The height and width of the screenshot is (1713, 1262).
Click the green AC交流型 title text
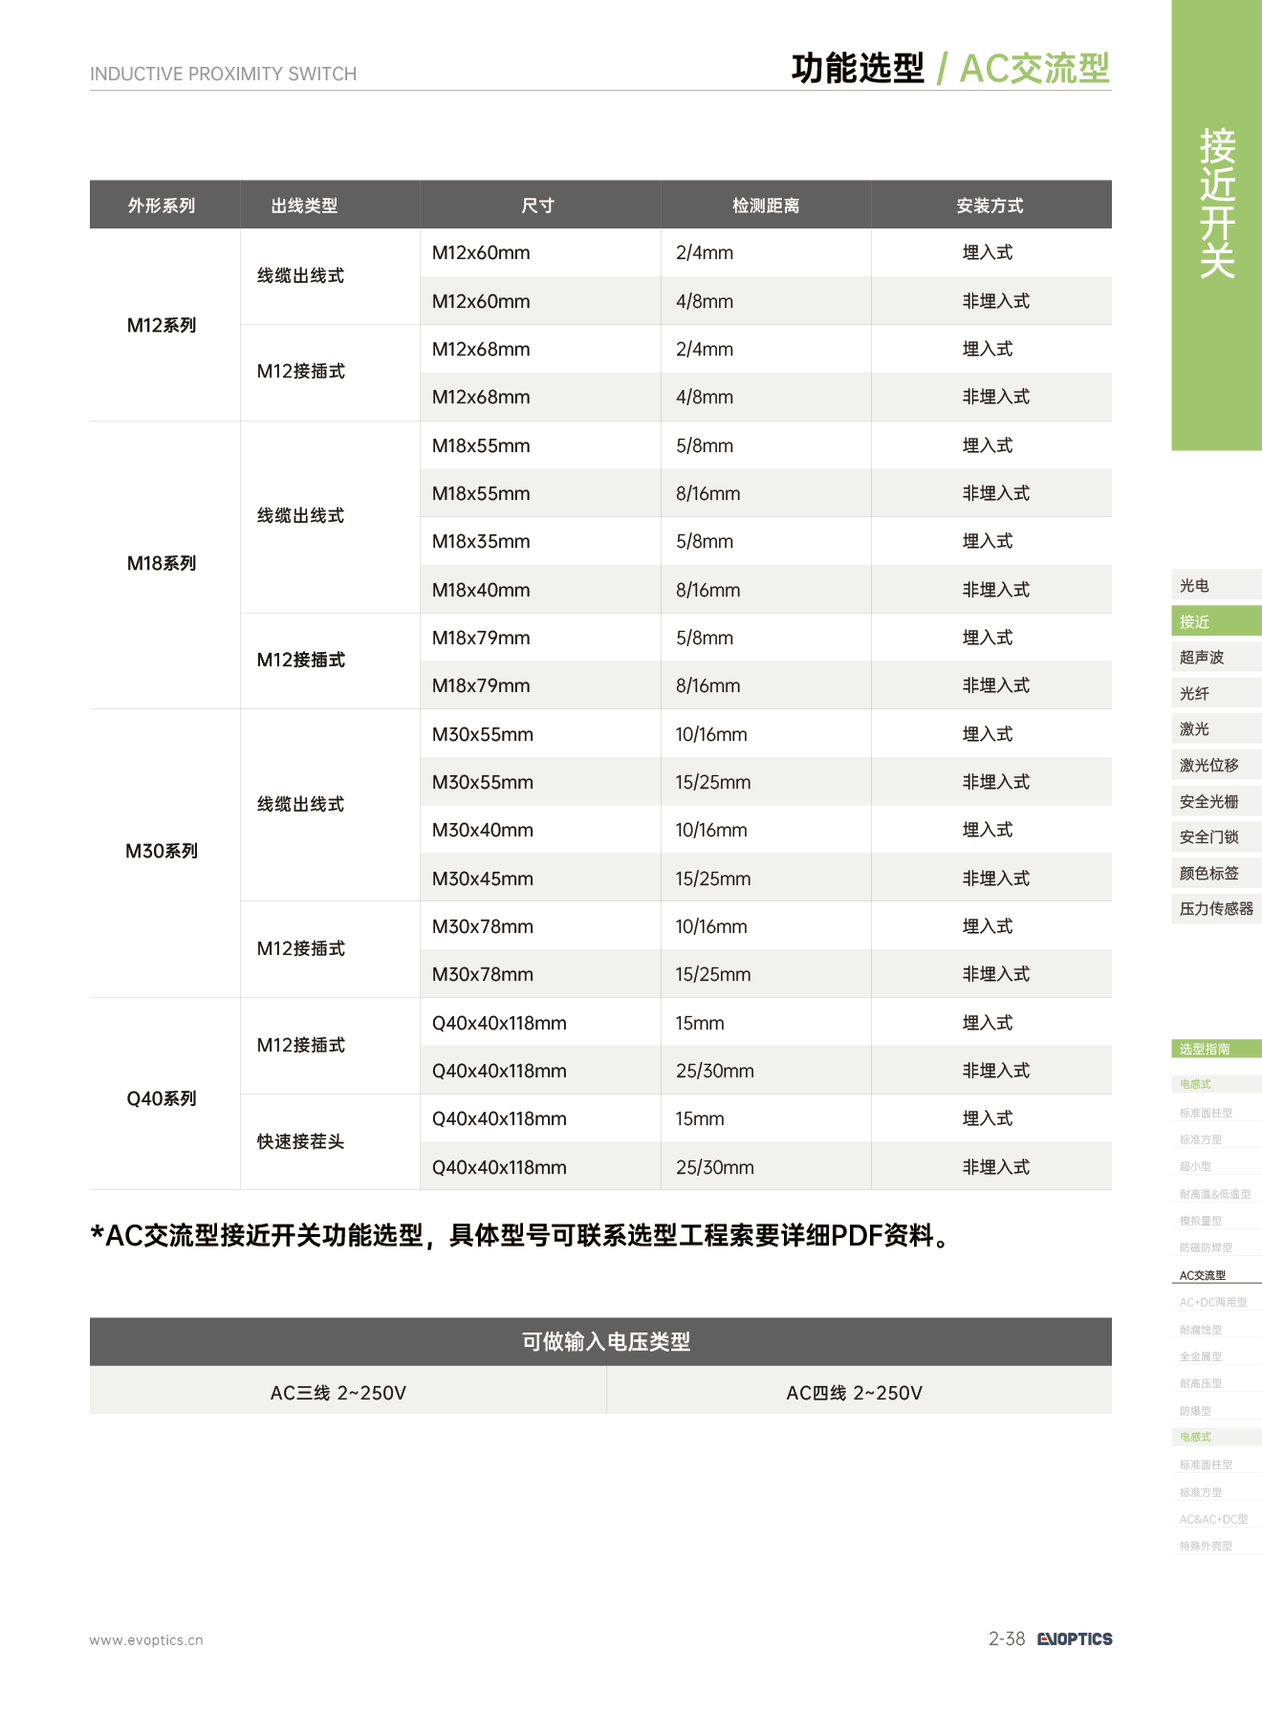click(1034, 68)
